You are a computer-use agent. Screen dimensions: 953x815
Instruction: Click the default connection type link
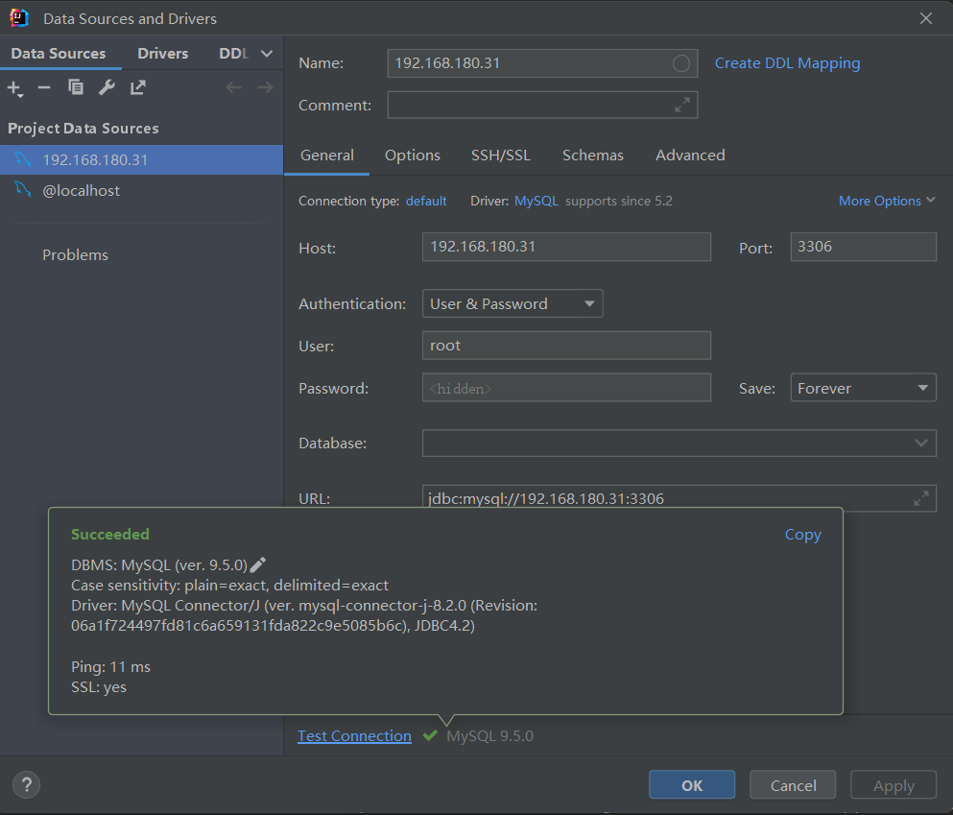point(426,201)
